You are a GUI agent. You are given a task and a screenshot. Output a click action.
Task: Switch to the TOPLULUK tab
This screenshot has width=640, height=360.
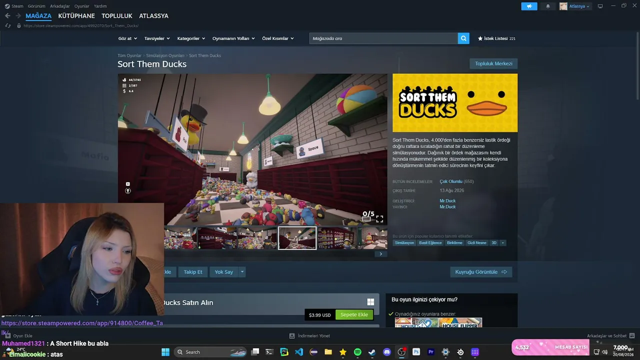117,16
